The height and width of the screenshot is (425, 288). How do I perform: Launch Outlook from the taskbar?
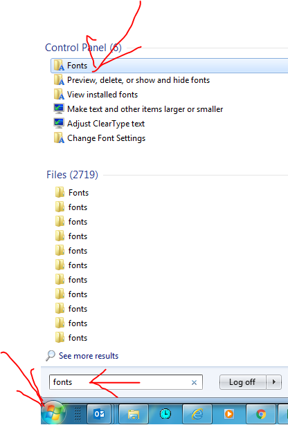99,414
